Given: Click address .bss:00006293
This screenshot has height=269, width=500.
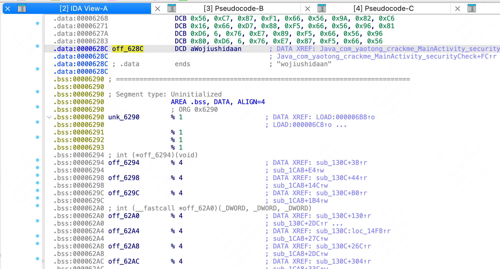Looking at the screenshot, I should coord(79,148).
